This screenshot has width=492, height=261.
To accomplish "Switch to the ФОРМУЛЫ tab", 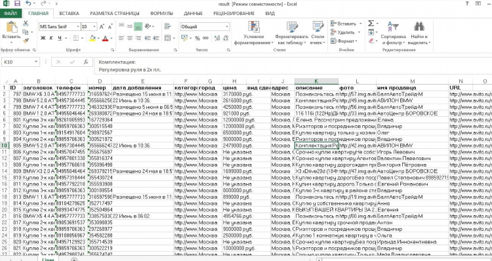I will click(161, 14).
